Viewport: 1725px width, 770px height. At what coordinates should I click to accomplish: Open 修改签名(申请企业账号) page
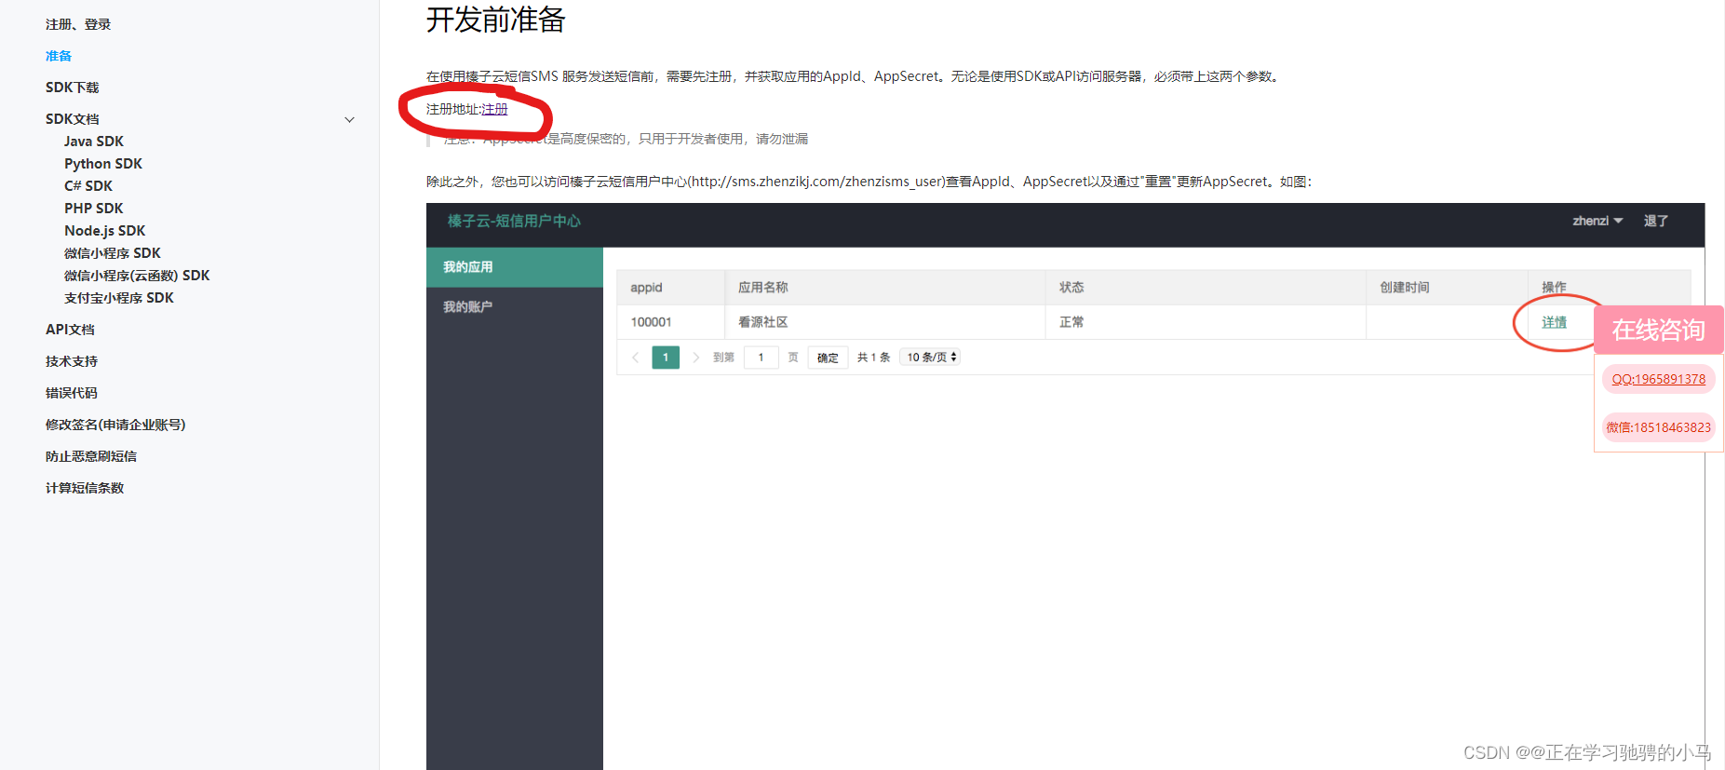[x=115, y=425]
